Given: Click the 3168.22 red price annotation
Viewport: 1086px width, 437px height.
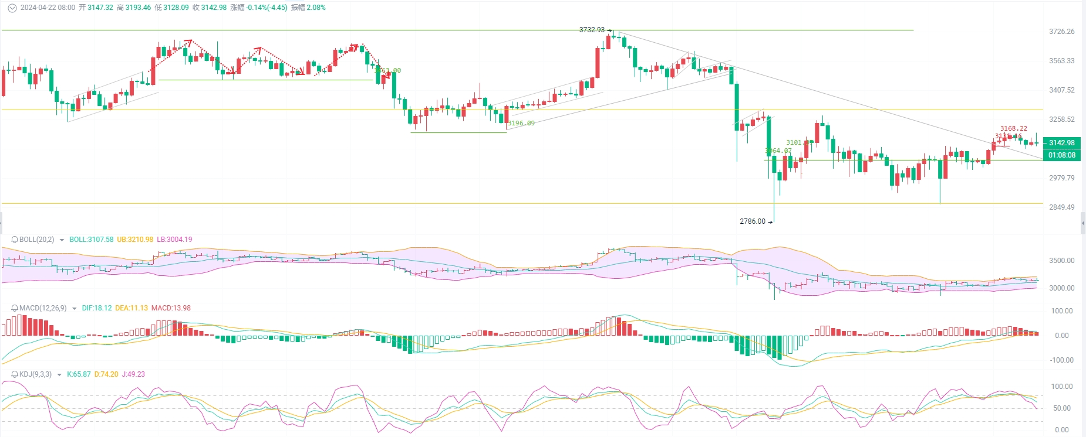Looking at the screenshot, I should point(1014,128).
